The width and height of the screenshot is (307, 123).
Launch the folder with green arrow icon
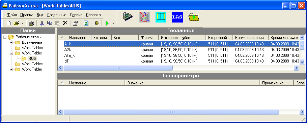194,17
